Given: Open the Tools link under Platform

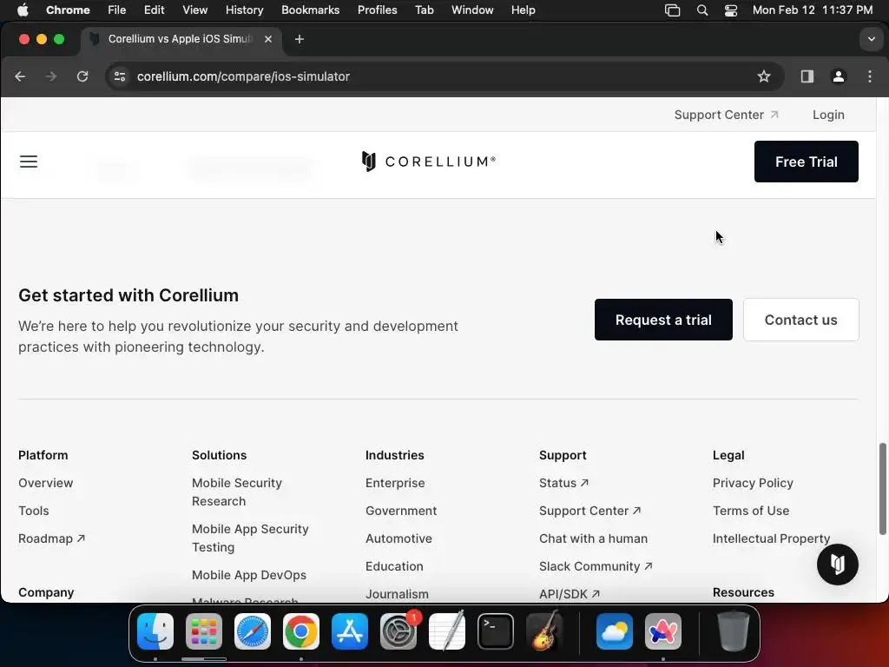Looking at the screenshot, I should tap(34, 511).
